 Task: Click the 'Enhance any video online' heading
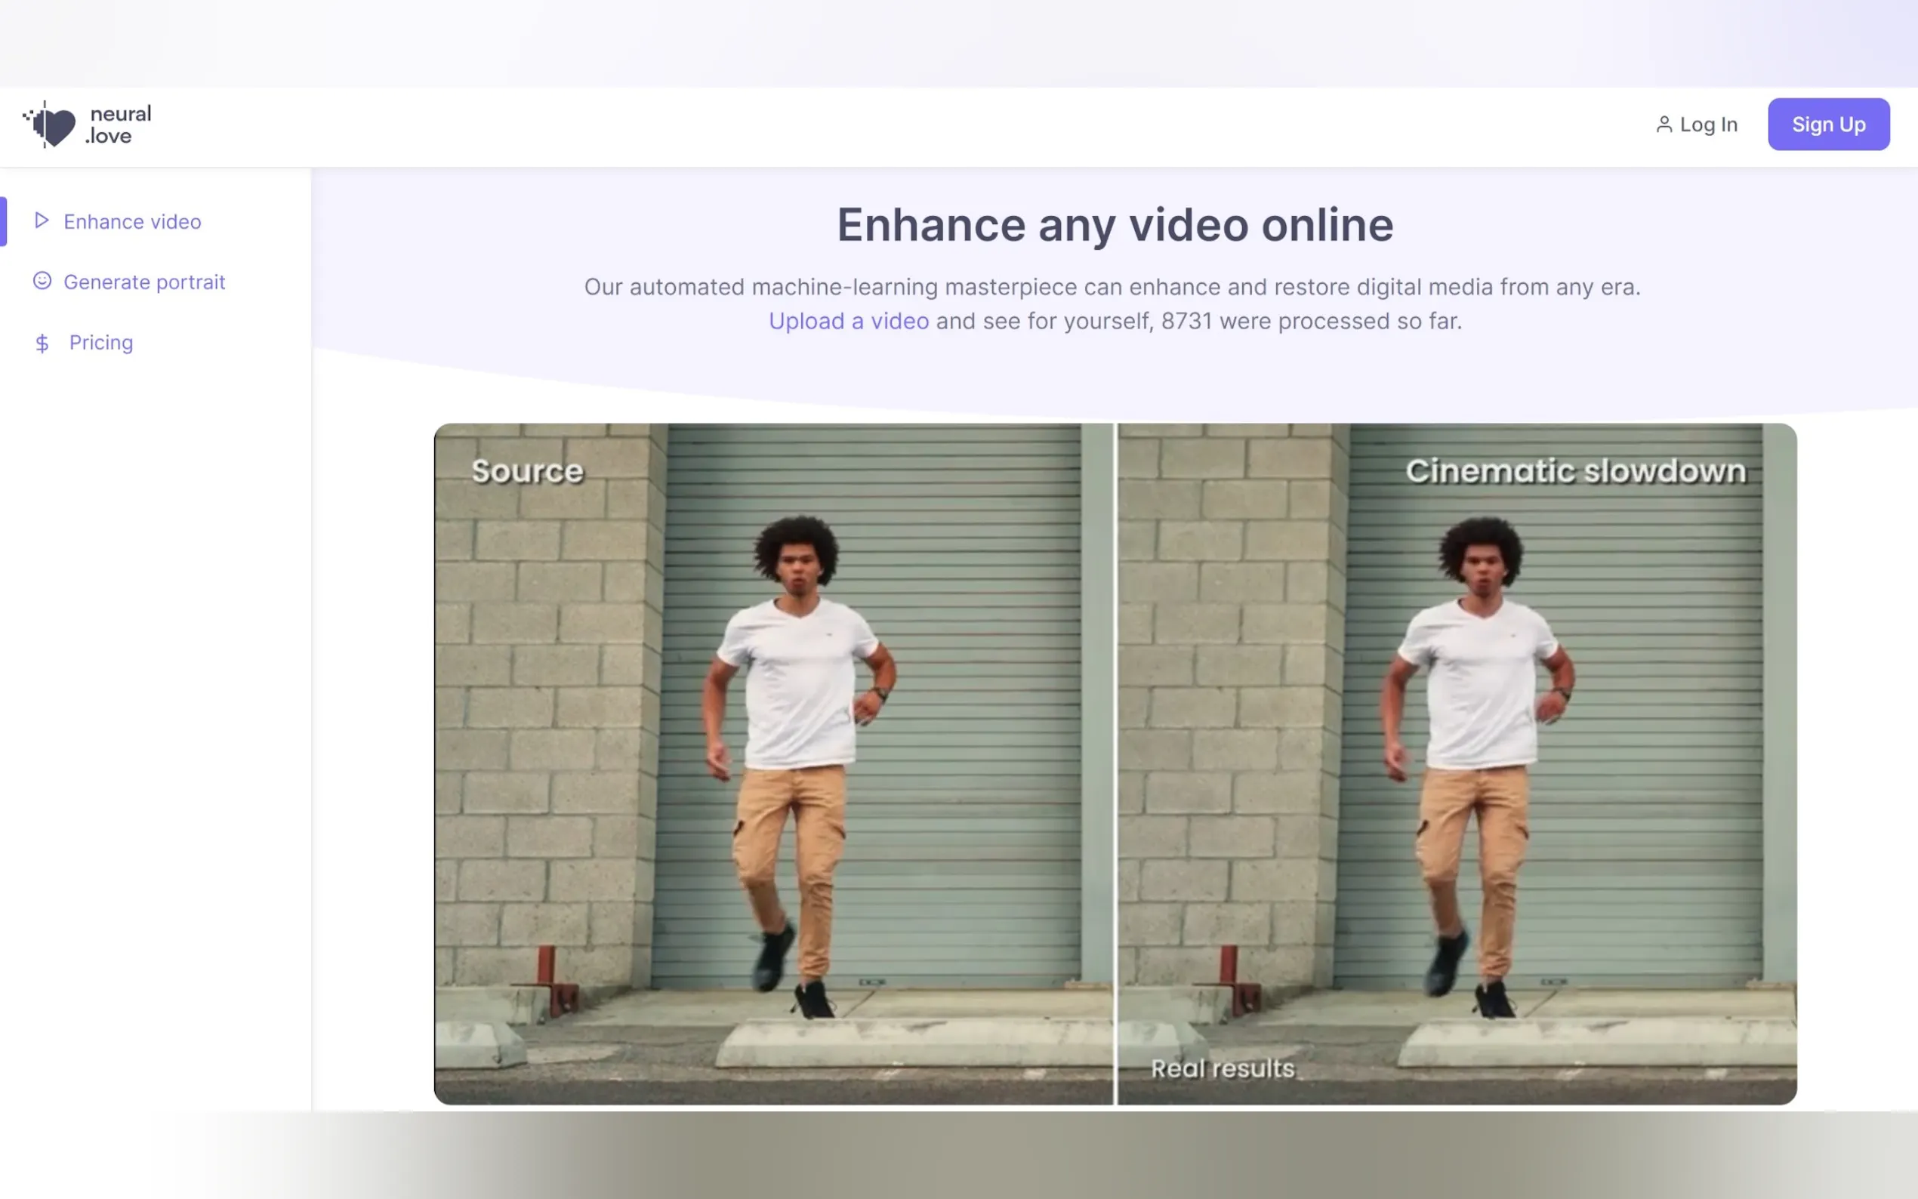tap(1114, 225)
